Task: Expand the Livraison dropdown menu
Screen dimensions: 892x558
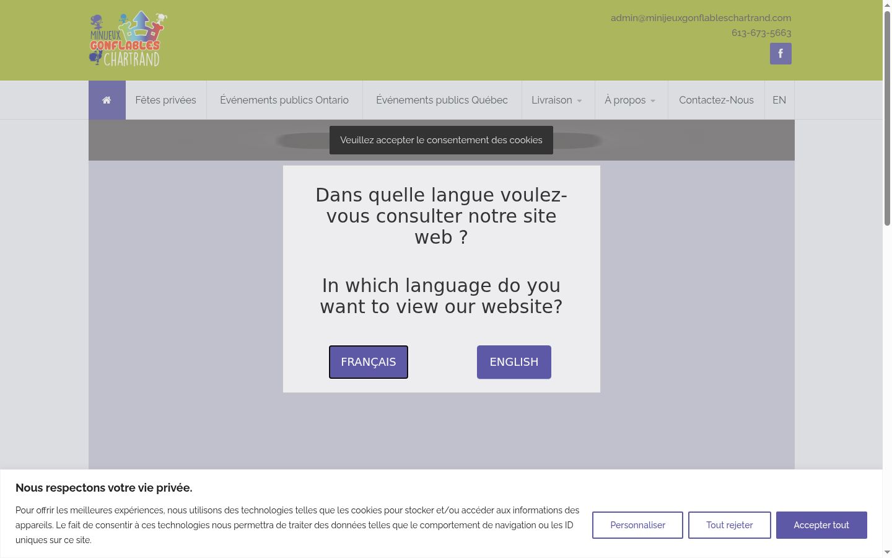Action: tap(557, 100)
